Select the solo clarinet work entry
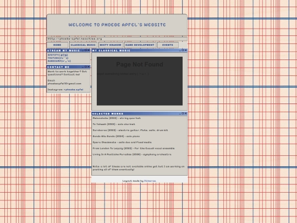297x223 pixels. (x=114, y=124)
